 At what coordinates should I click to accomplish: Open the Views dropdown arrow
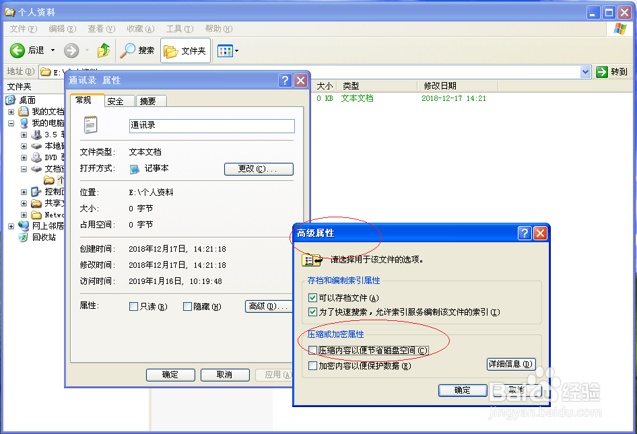pos(236,50)
